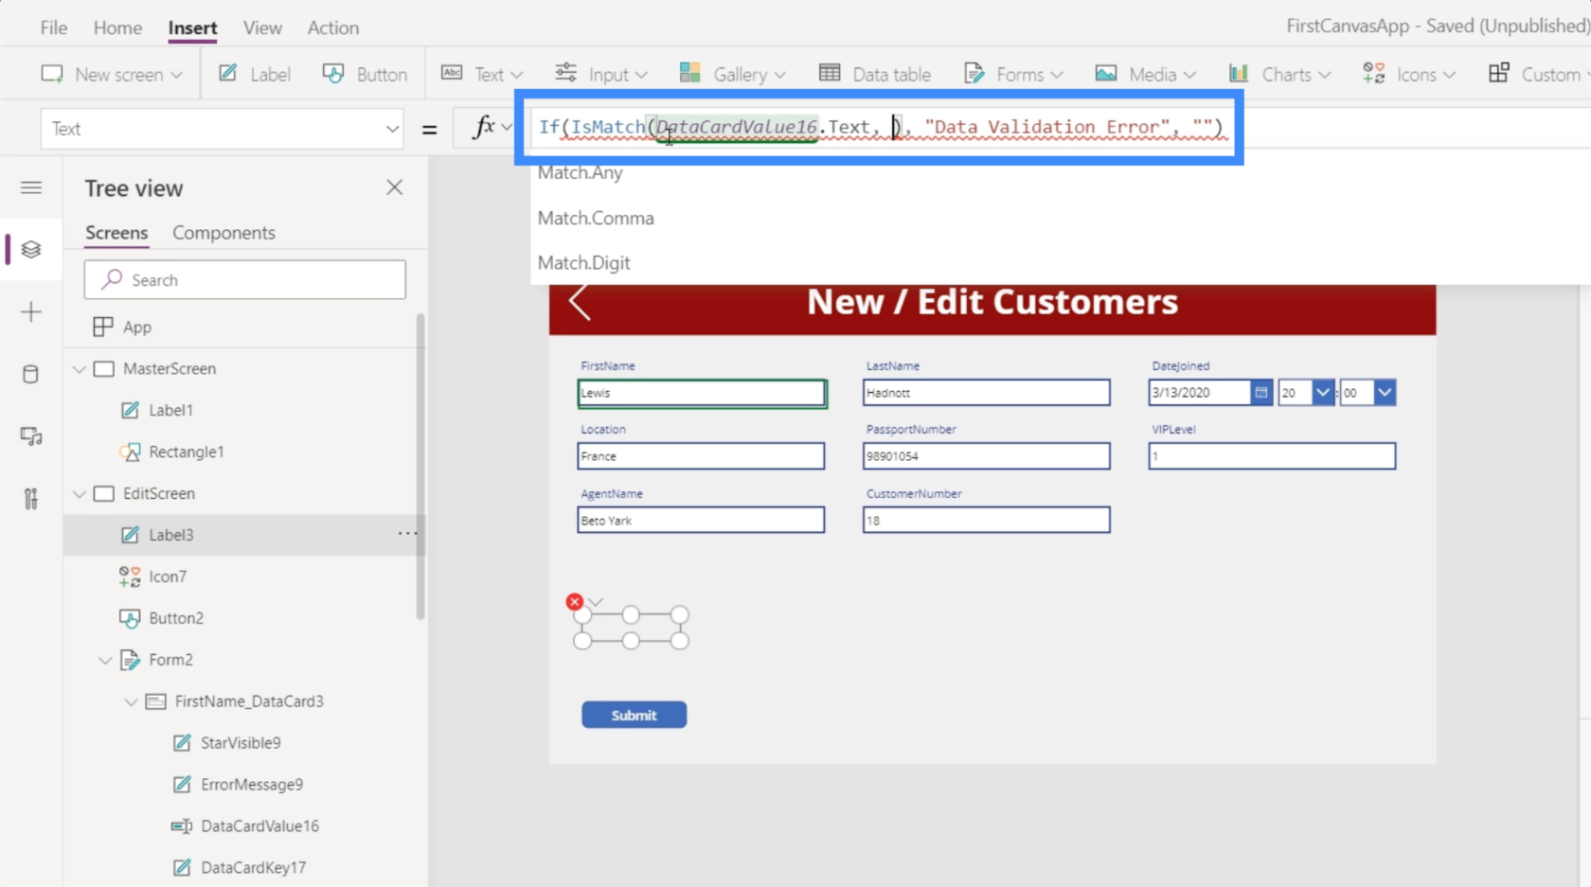Select the Match.Any suggestion
This screenshot has width=1591, height=887.
click(x=581, y=172)
